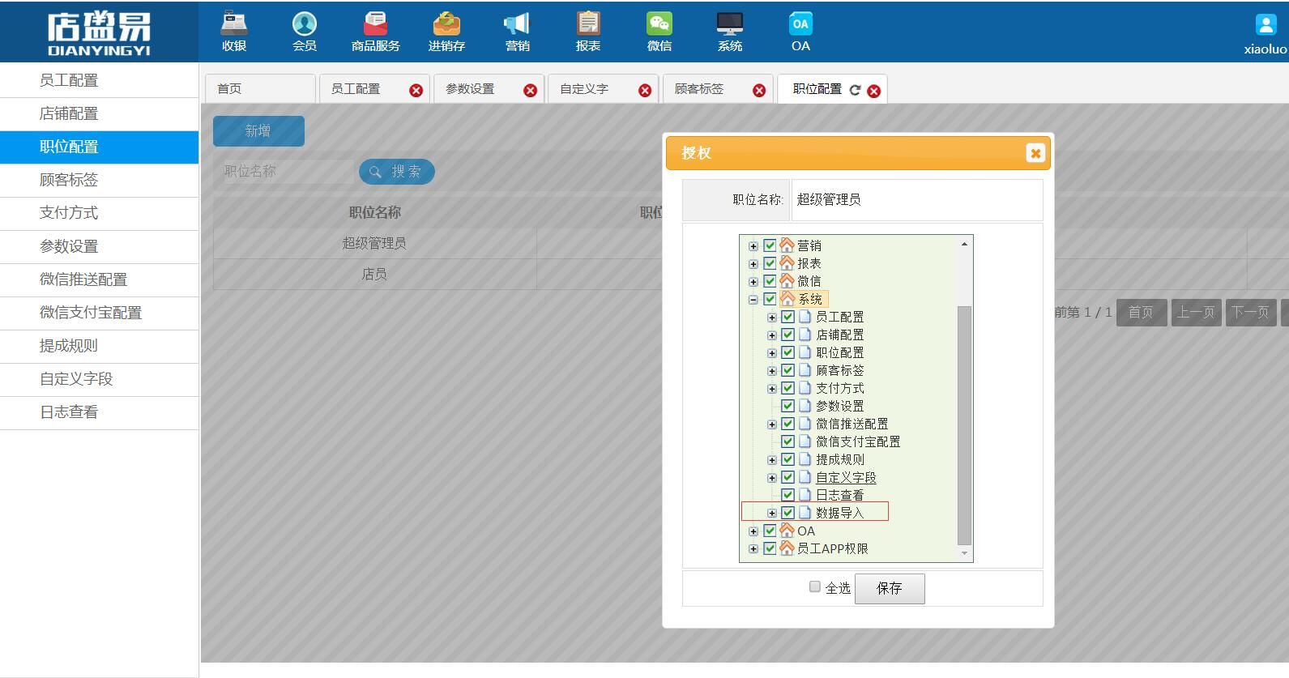1289x678 pixels.
Task: Click the permission tree scrollbar thumb
Action: coord(964,424)
